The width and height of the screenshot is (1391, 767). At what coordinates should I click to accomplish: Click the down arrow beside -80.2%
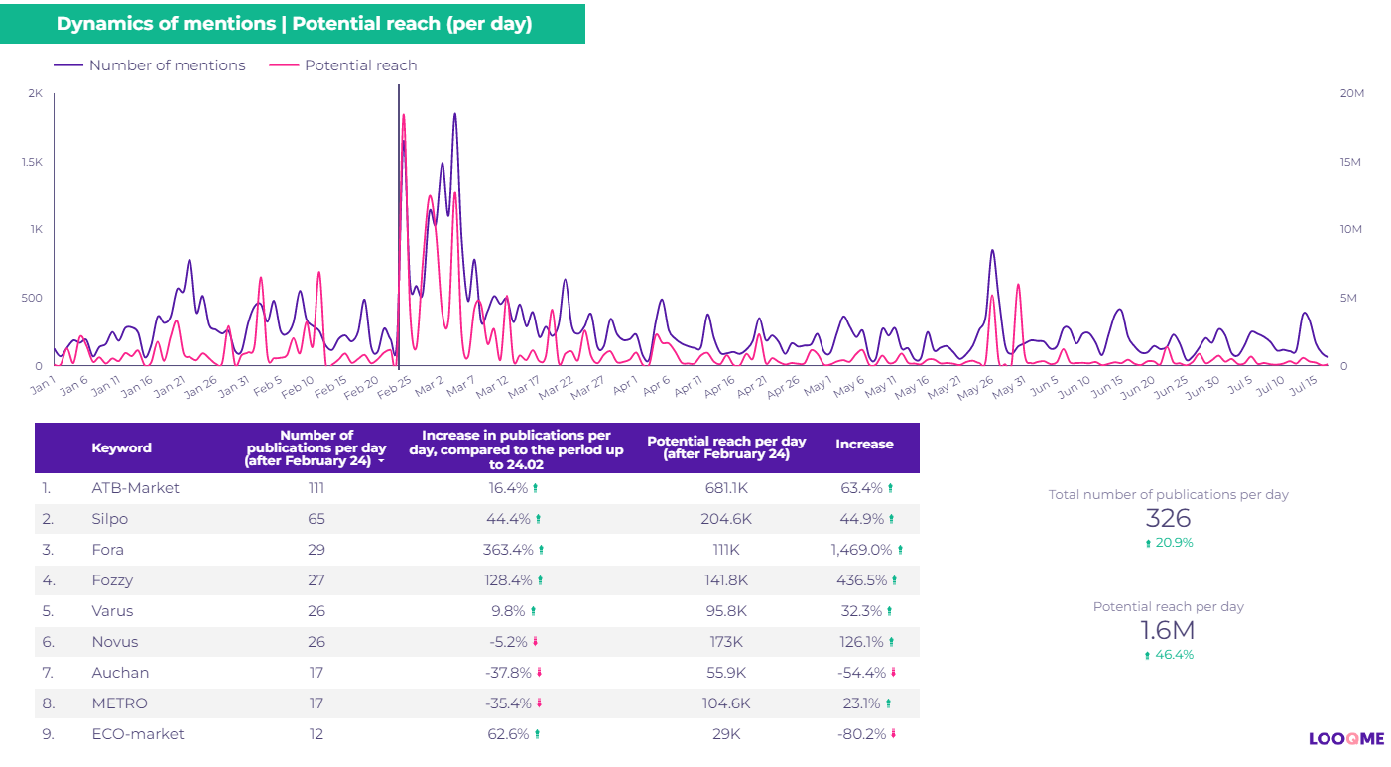893,734
